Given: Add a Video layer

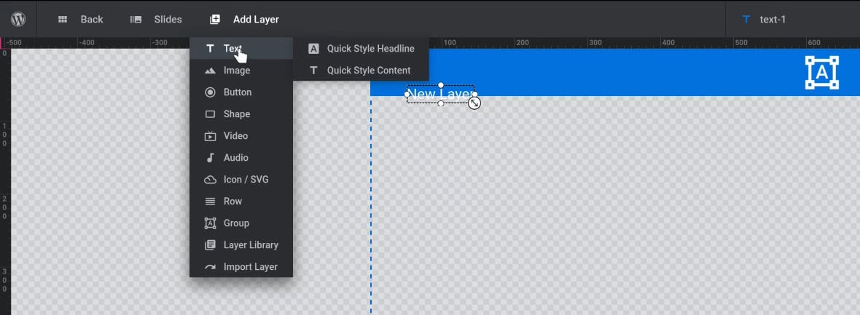Looking at the screenshot, I should 235,136.
